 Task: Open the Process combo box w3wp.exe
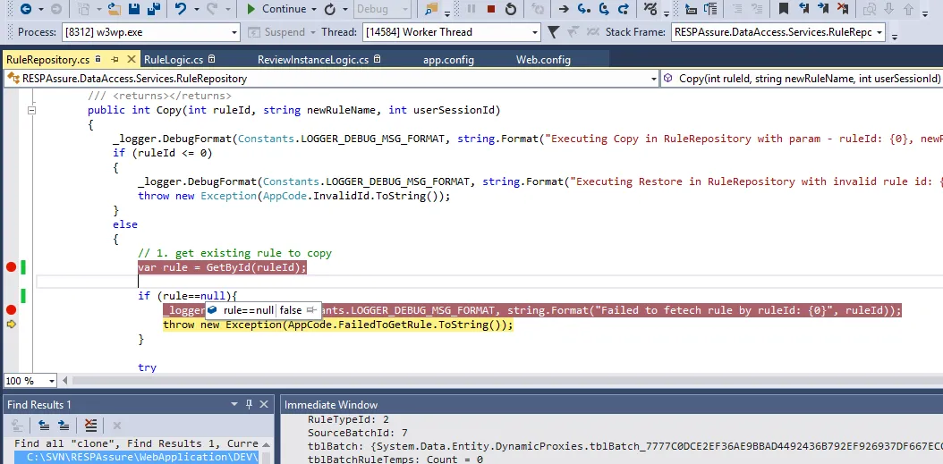click(151, 32)
